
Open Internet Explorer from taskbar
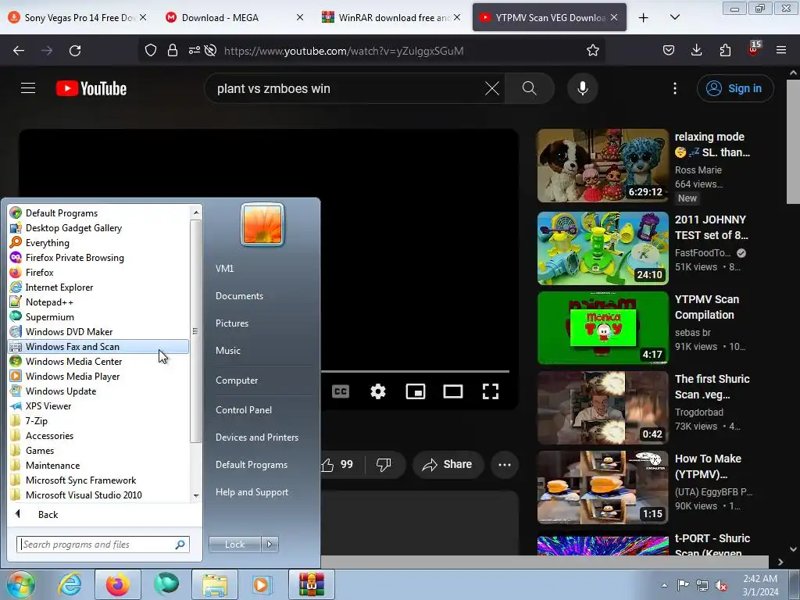coord(70,584)
